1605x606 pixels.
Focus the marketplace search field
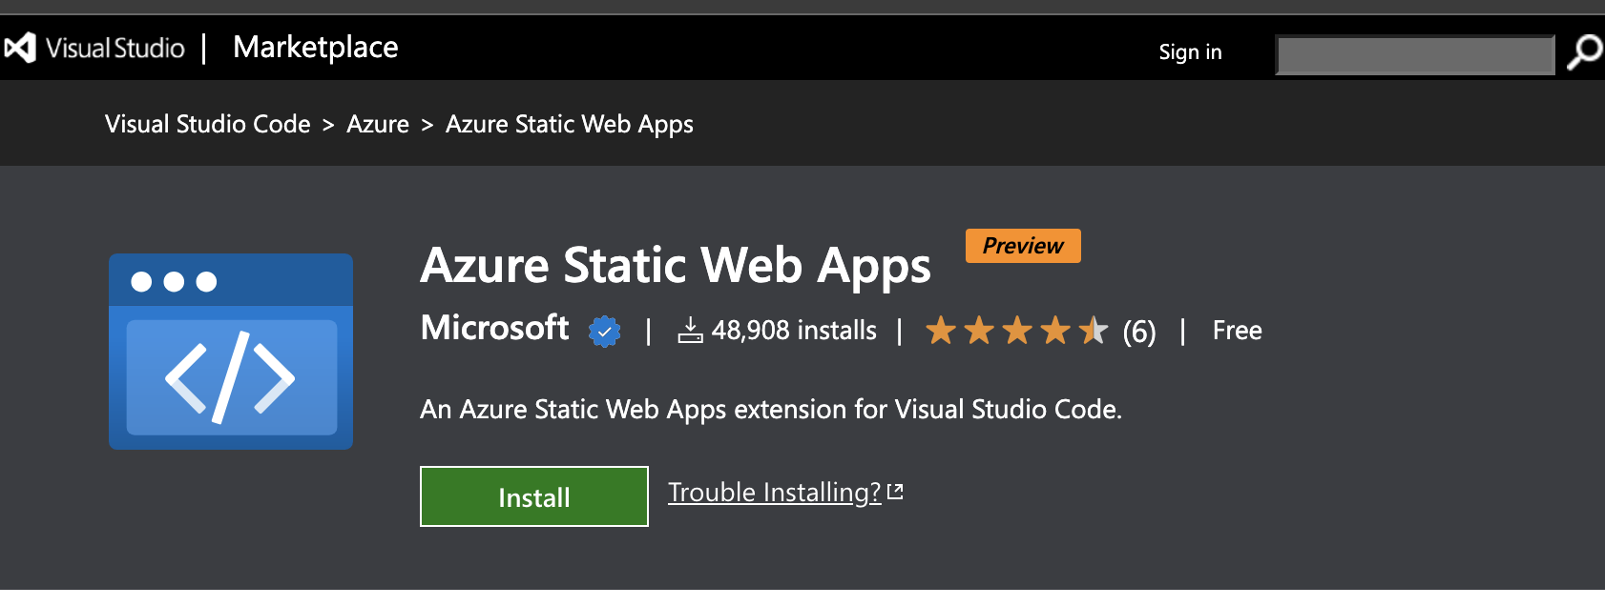(x=1415, y=54)
